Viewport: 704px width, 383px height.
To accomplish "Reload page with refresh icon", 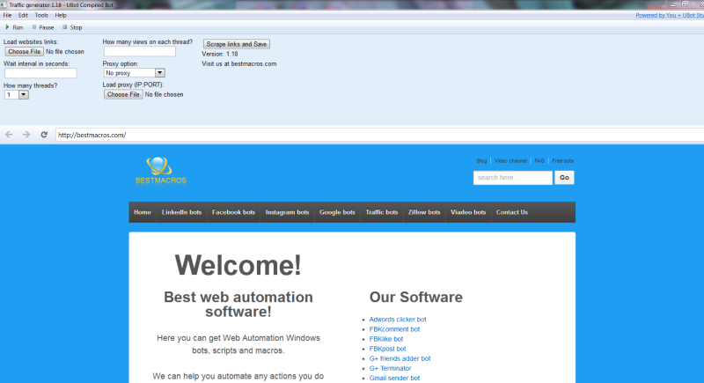I will click(44, 135).
